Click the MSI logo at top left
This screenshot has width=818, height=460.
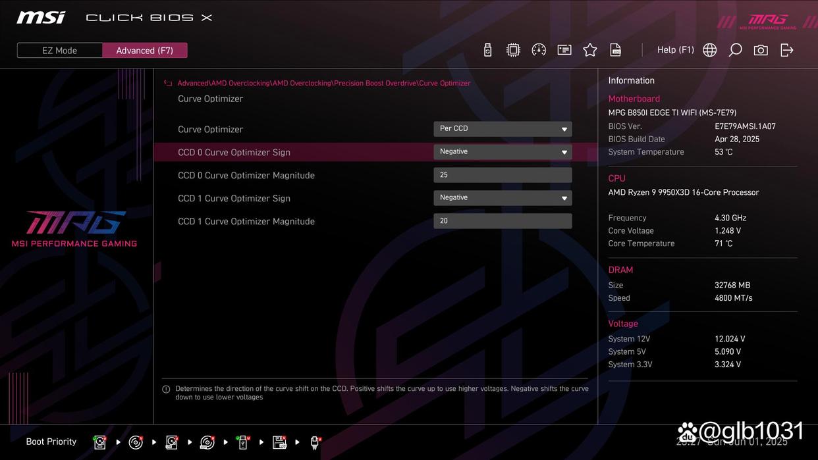click(x=41, y=18)
